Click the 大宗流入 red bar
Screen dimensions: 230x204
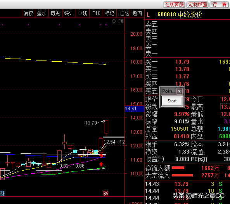point(182,175)
